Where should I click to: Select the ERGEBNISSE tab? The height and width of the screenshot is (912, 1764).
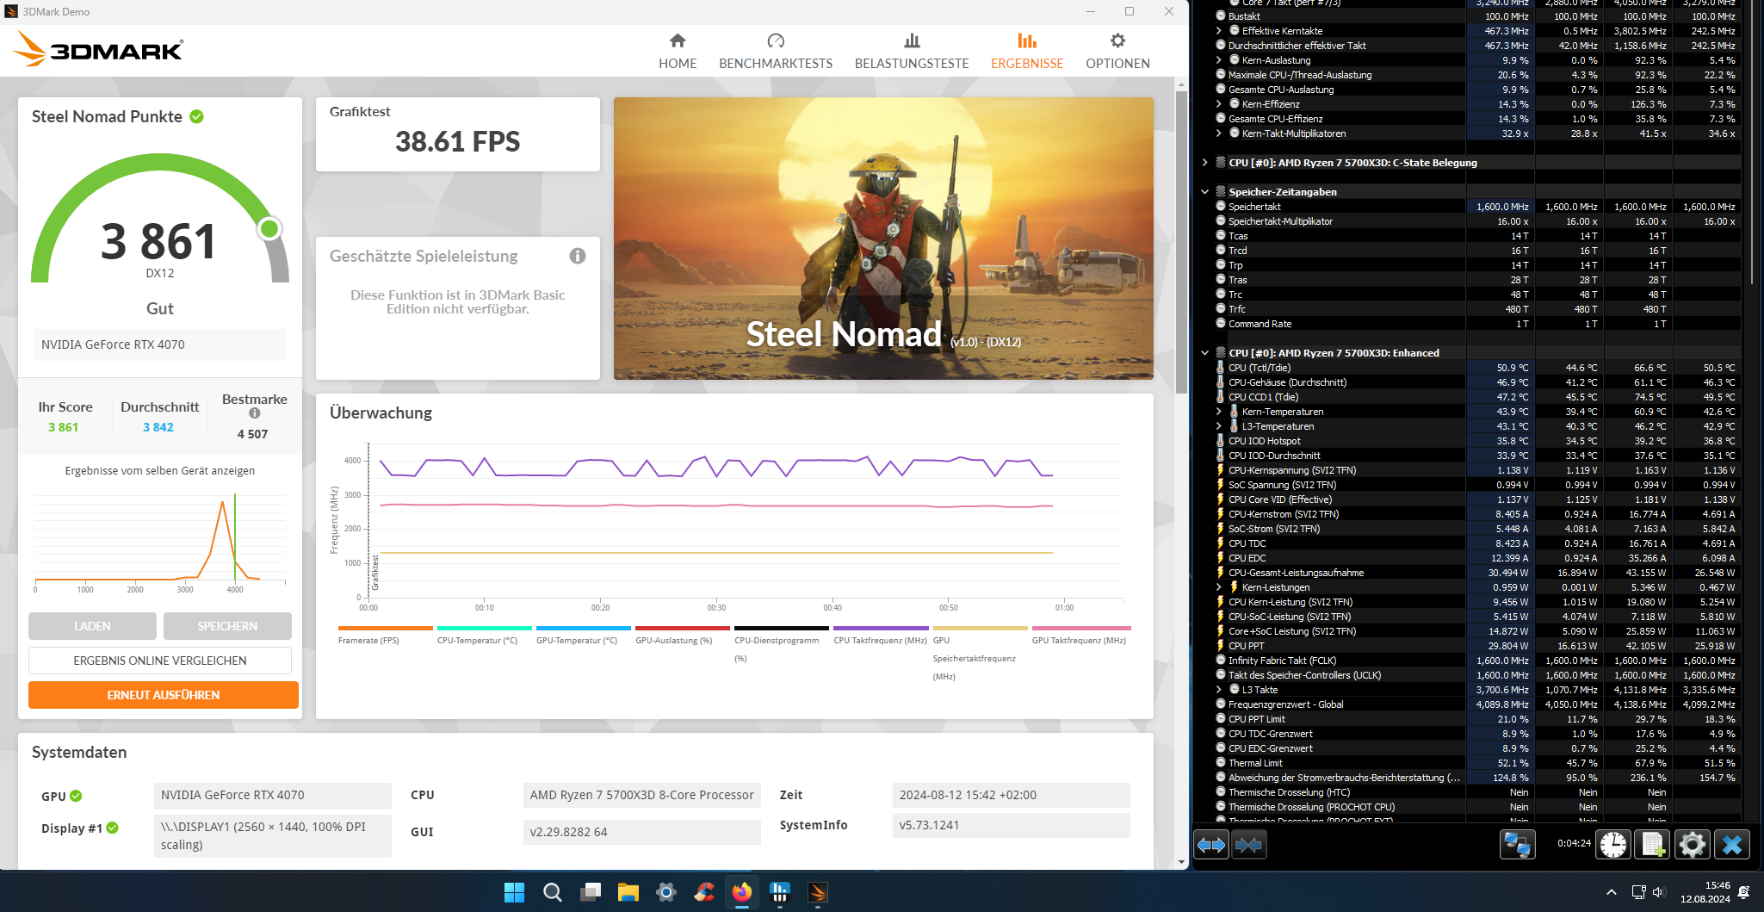[x=1027, y=51]
